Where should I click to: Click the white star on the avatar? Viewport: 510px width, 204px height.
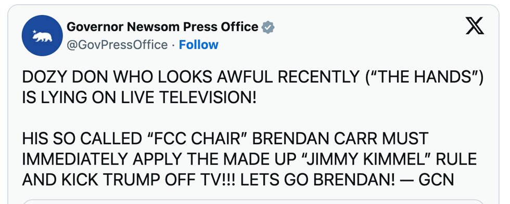tap(35, 32)
